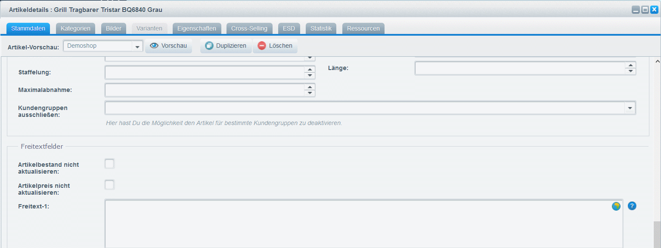Click the red delete icon on Löschen
The image size is (661, 248).
(x=262, y=46)
